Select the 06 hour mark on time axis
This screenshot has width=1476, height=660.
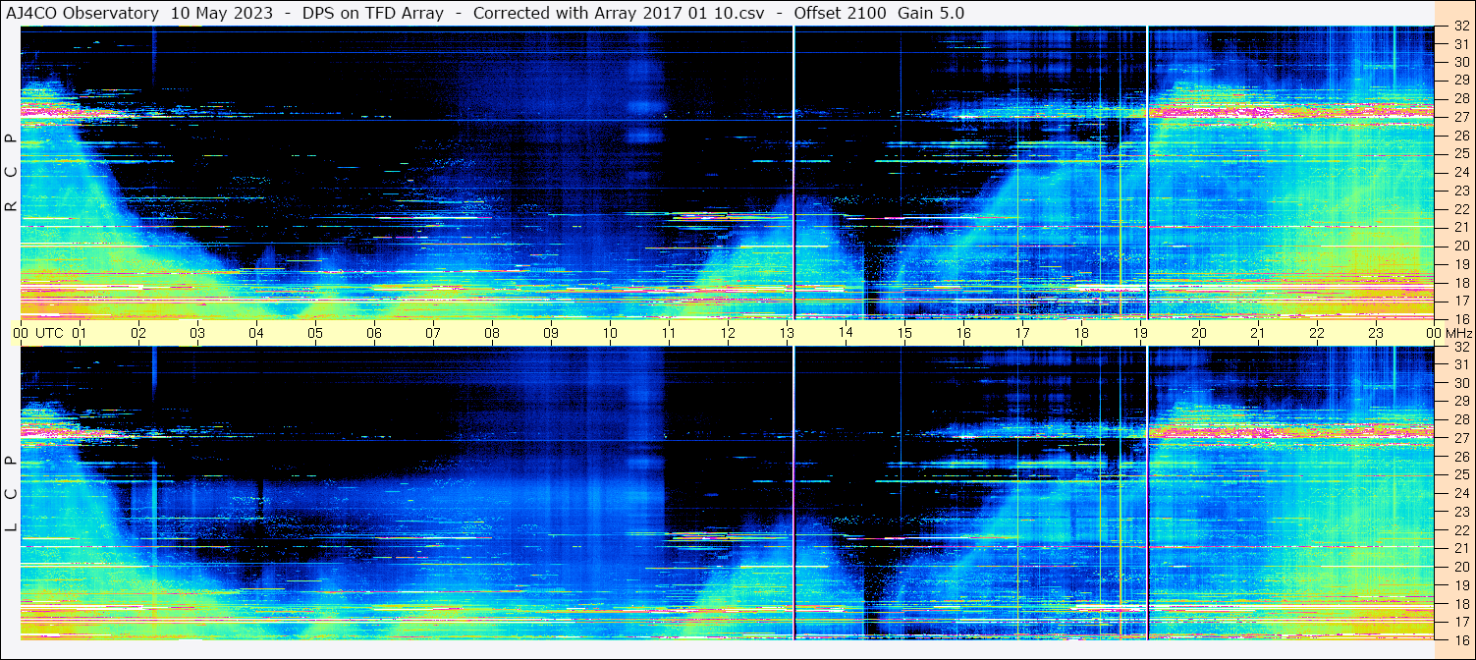(x=373, y=333)
